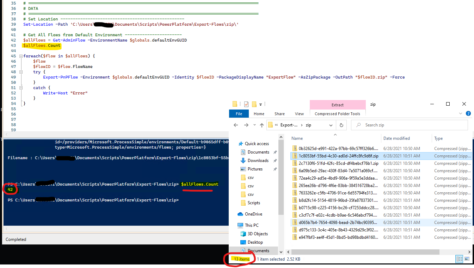474x268 pixels.
Task: Click the zip folder icon in the address bar
Action: coord(270,125)
